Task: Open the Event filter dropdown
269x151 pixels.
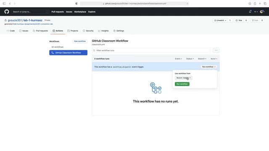Action: point(178,59)
